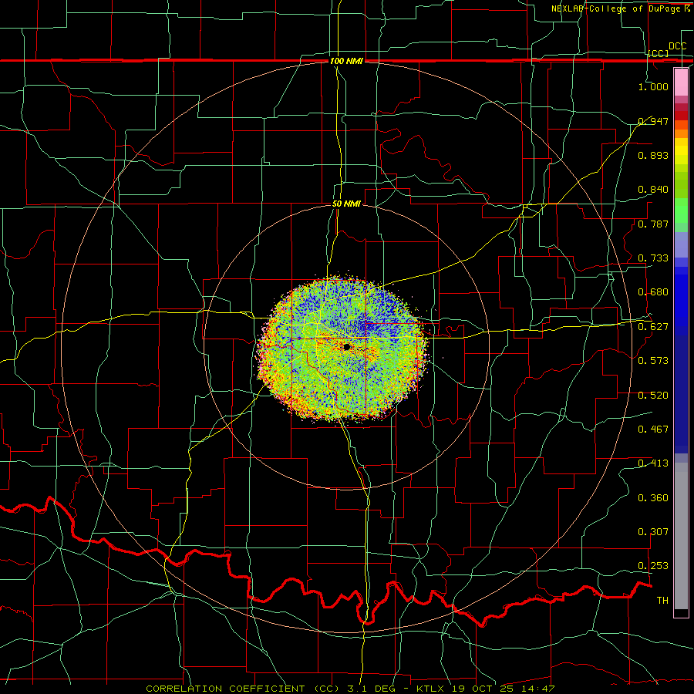Click the legend value "0.307"
The height and width of the screenshot is (694, 694).
tap(653, 531)
